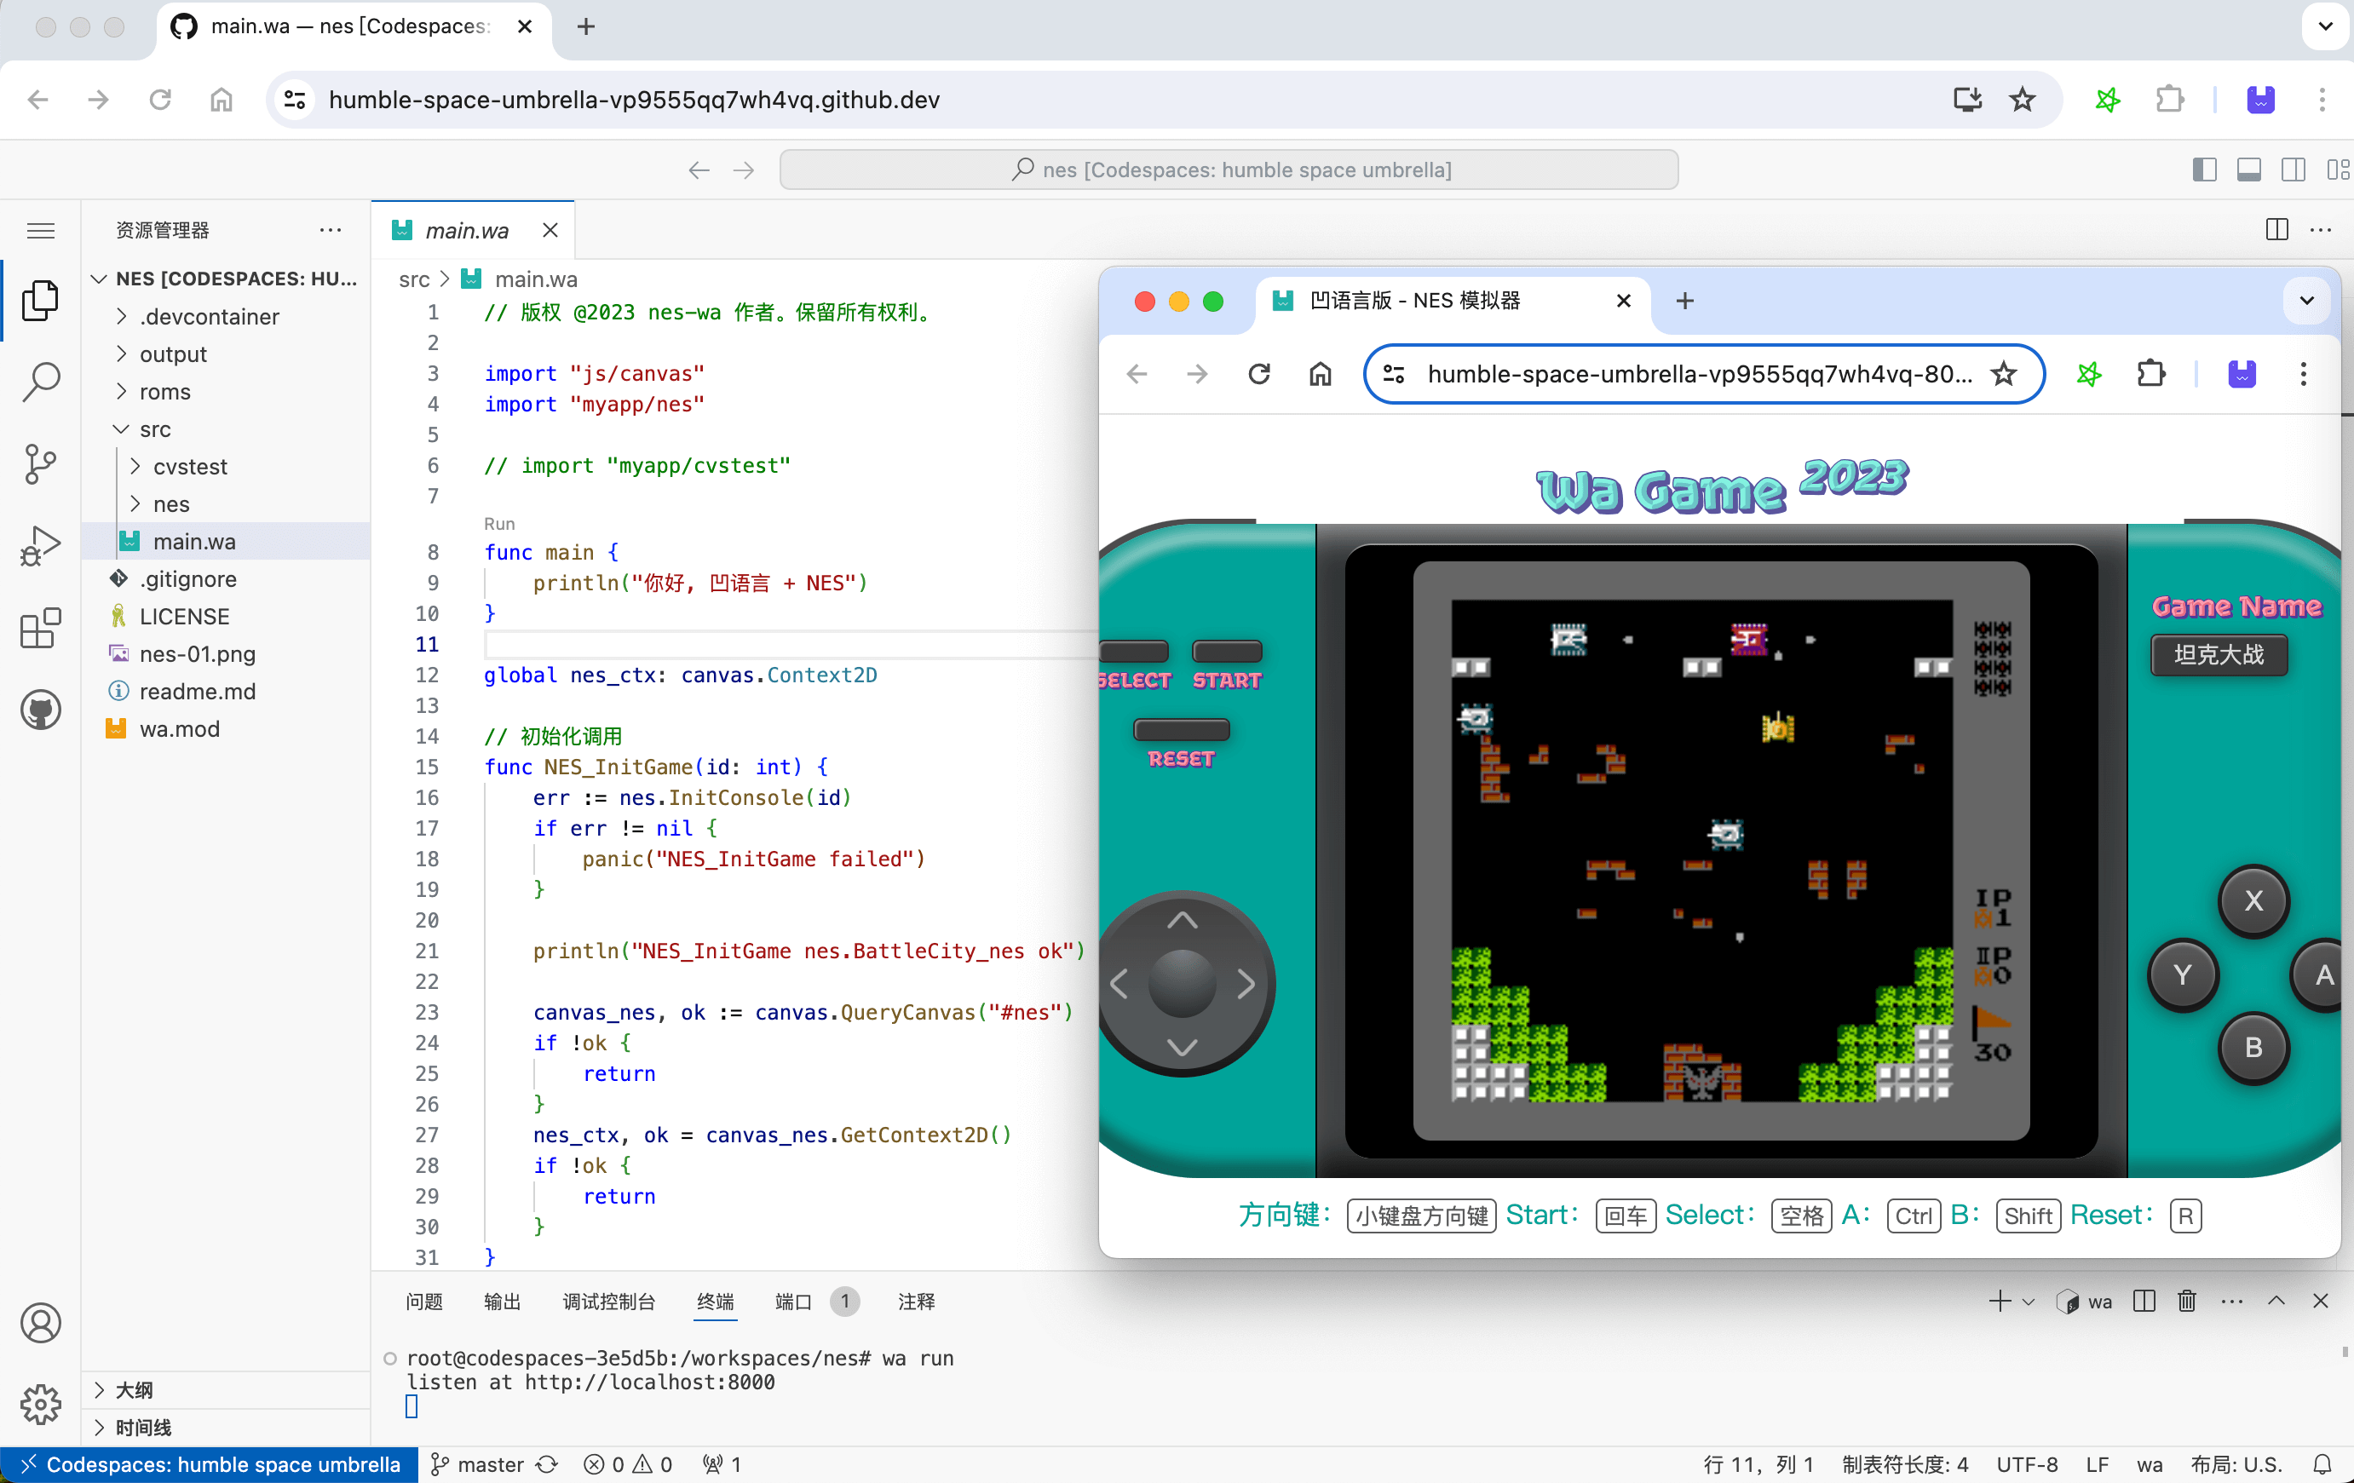The image size is (2354, 1483).
Task: Select the 终端 panel tab
Action: pos(715,1302)
